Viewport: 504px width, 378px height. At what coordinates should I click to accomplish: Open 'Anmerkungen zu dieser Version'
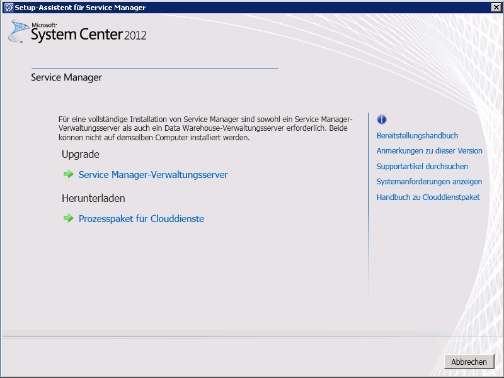[429, 151]
